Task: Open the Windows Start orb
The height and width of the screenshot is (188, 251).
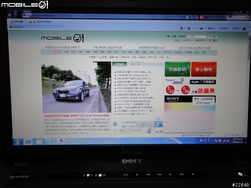Action: (x=17, y=142)
